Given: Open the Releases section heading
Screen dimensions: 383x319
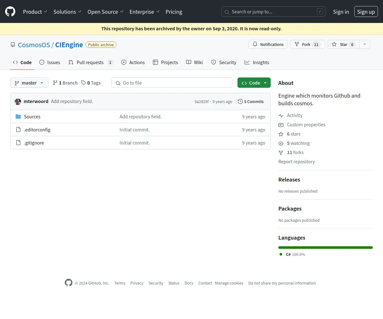Looking at the screenshot, I should 289,180.
